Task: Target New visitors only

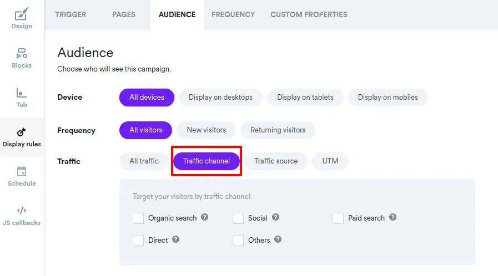Action: point(206,130)
